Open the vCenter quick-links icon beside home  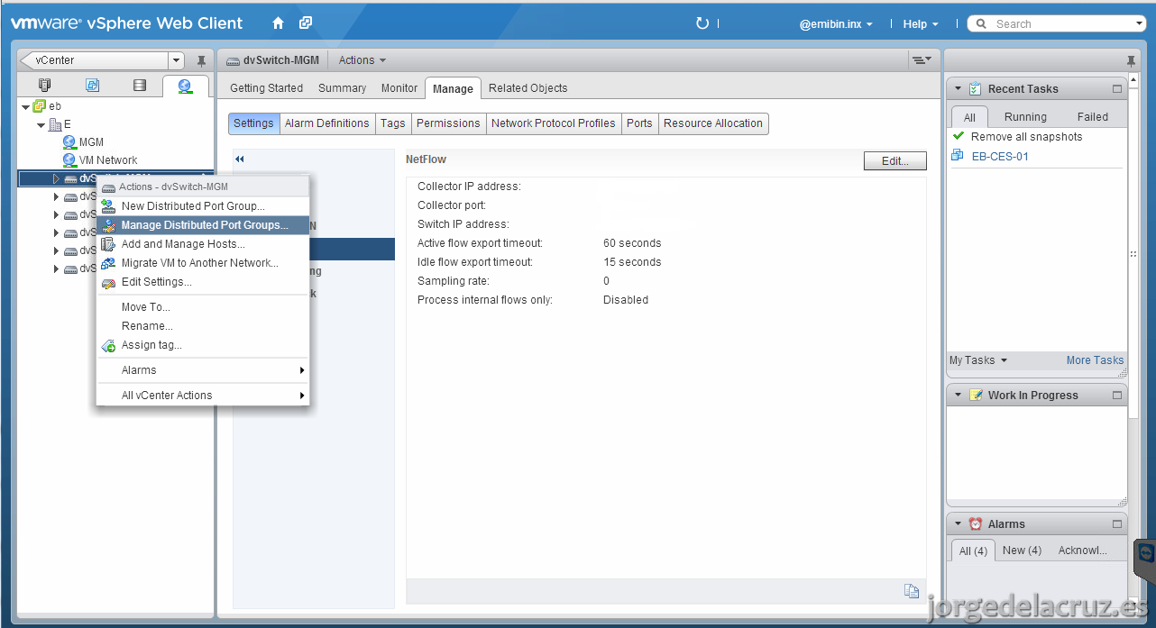pos(306,23)
